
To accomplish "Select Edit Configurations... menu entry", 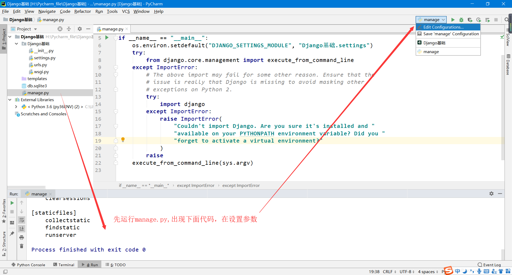I will (x=448, y=27).
